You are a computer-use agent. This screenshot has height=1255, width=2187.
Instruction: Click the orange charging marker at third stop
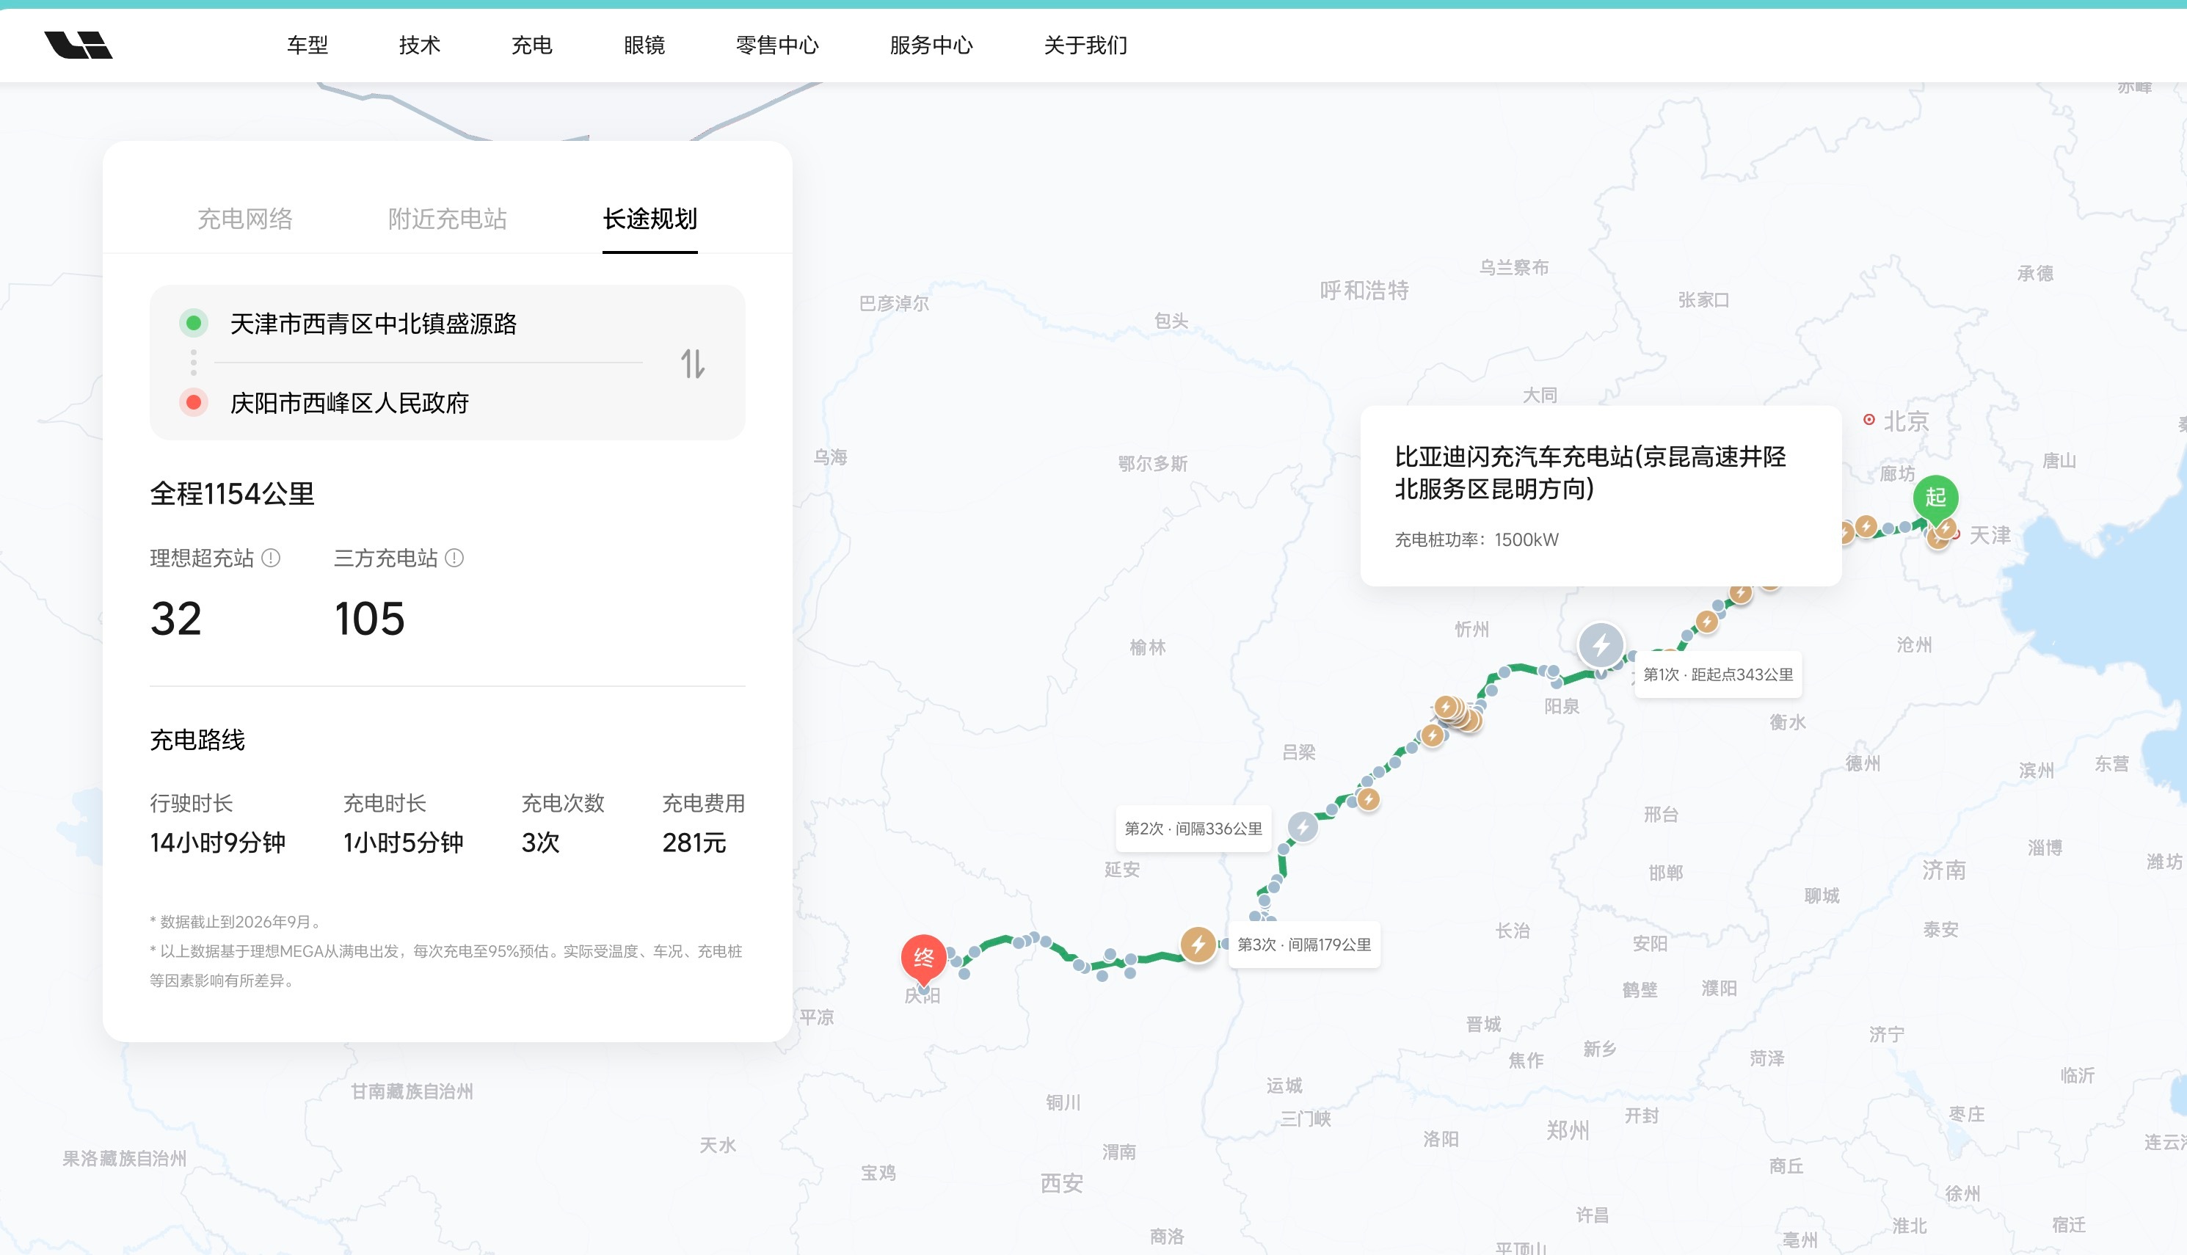click(1198, 945)
